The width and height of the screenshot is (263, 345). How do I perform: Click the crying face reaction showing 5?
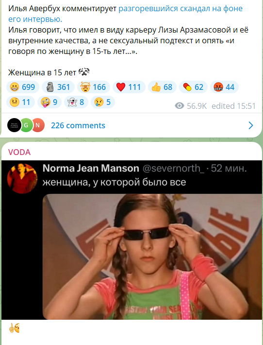(103, 102)
